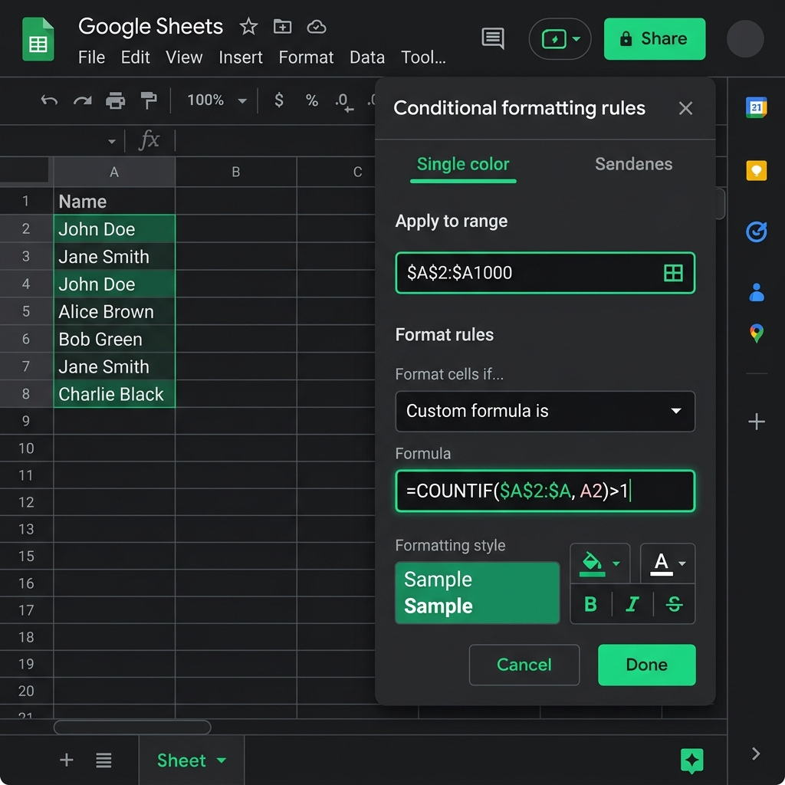Image resolution: width=785 pixels, height=785 pixels.
Task: Close the Conditional formatting rules panel
Action: [685, 108]
